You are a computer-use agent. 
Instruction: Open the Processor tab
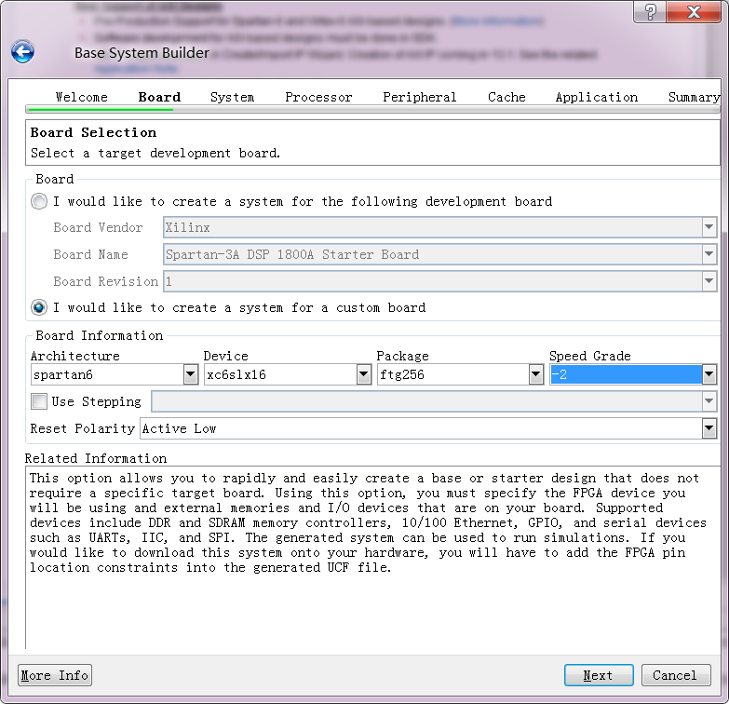(x=318, y=97)
